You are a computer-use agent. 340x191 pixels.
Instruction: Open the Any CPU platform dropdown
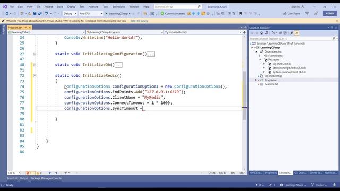pyautogui.click(x=91, y=13)
